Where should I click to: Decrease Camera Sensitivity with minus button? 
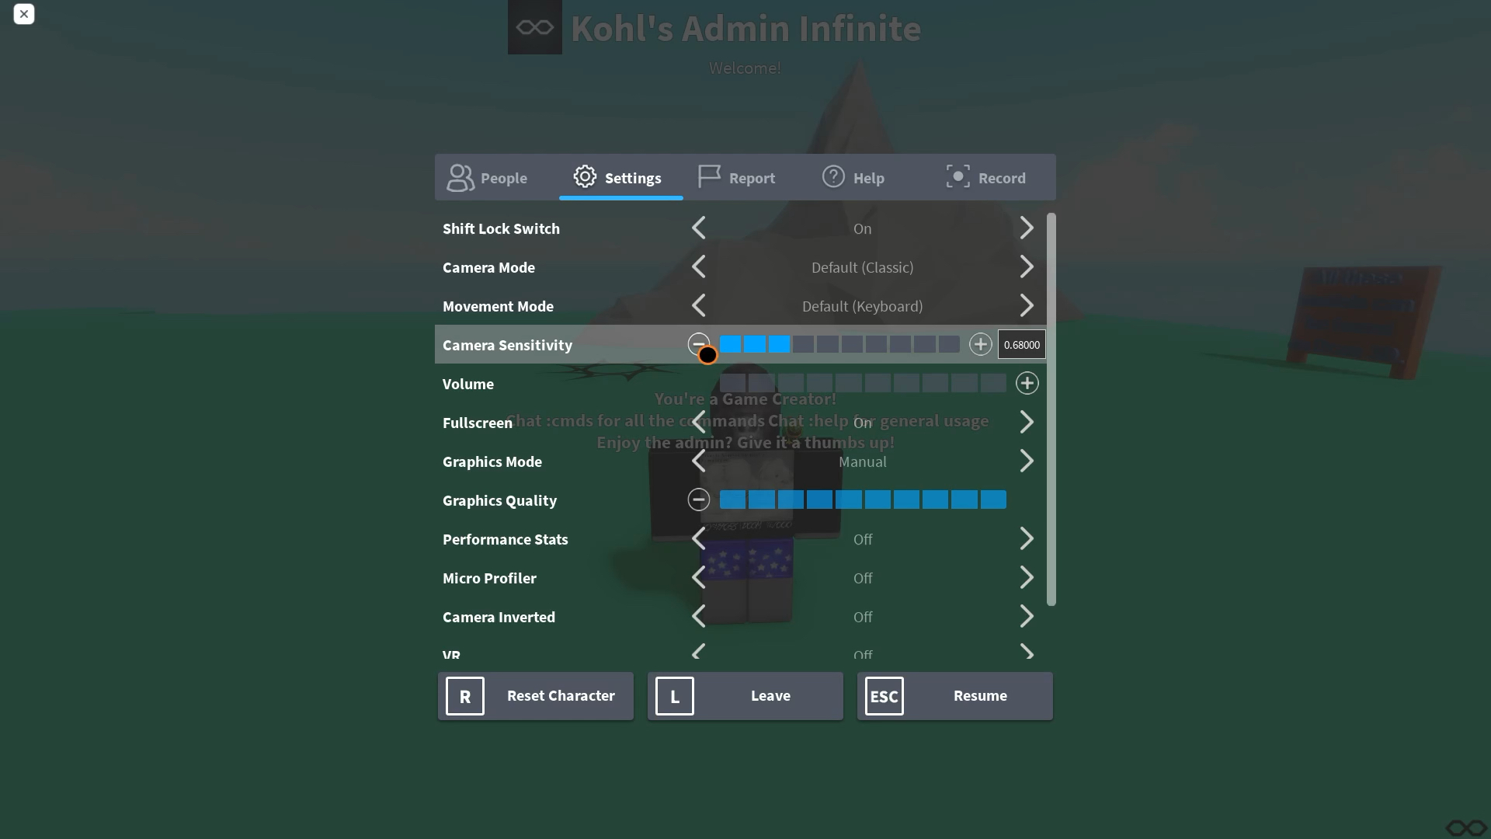[699, 343]
